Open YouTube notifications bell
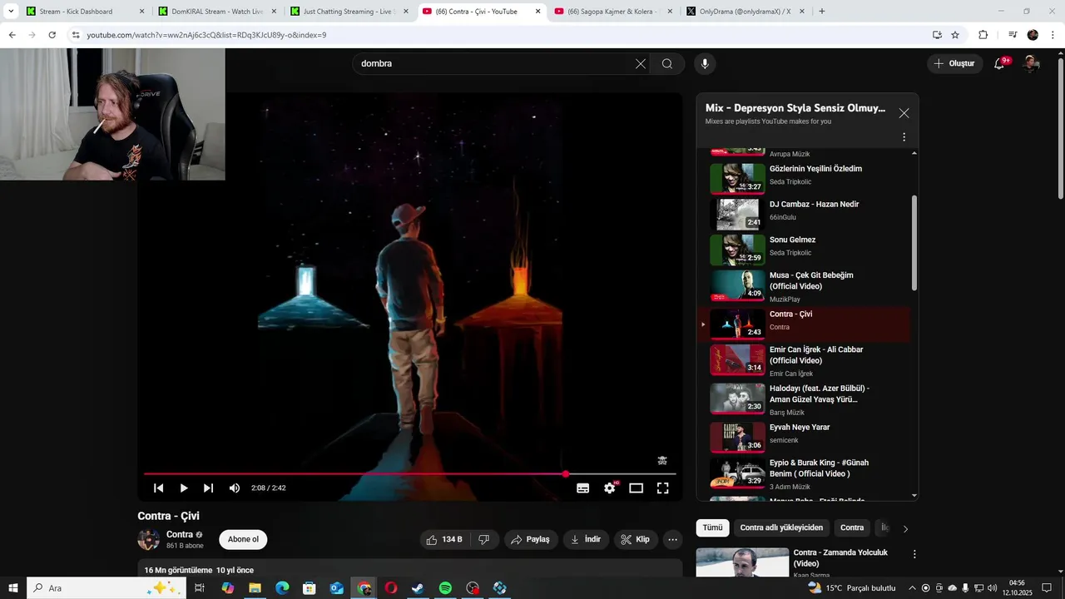This screenshot has height=599, width=1065. (x=1000, y=64)
